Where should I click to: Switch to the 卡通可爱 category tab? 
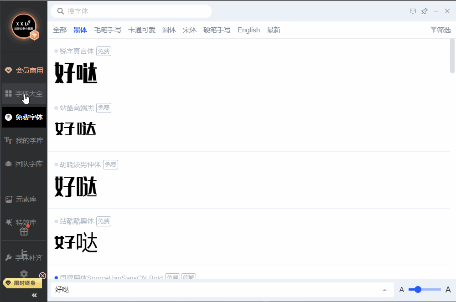coord(142,30)
